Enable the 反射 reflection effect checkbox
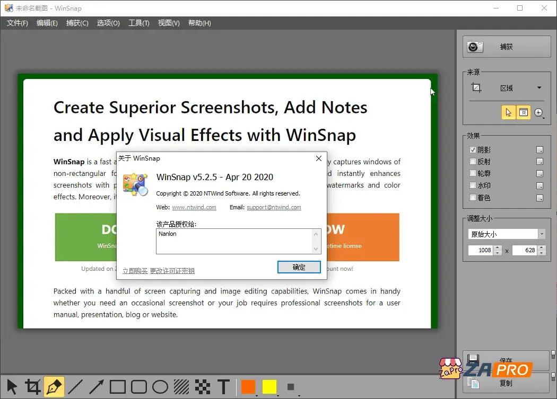 (473, 162)
